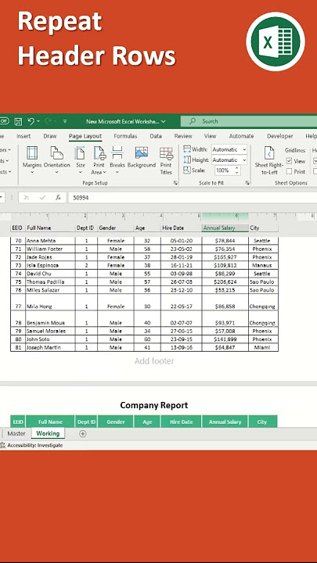Open the Master sheet tab
Screen dimensions: 317x563
[x=16, y=433]
